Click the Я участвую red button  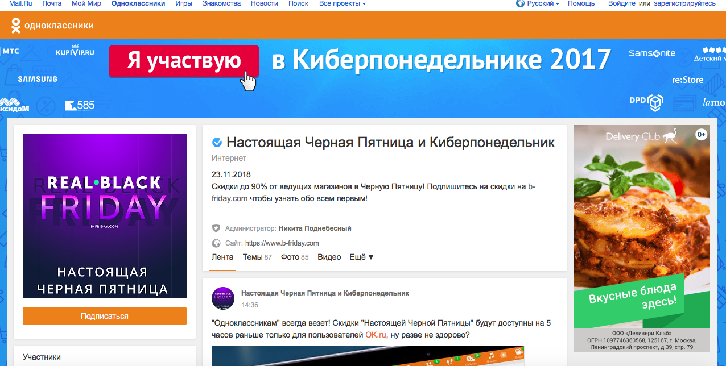coord(184,61)
